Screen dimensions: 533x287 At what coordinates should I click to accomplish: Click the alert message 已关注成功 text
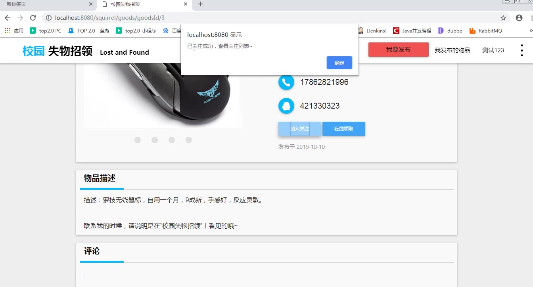220,46
